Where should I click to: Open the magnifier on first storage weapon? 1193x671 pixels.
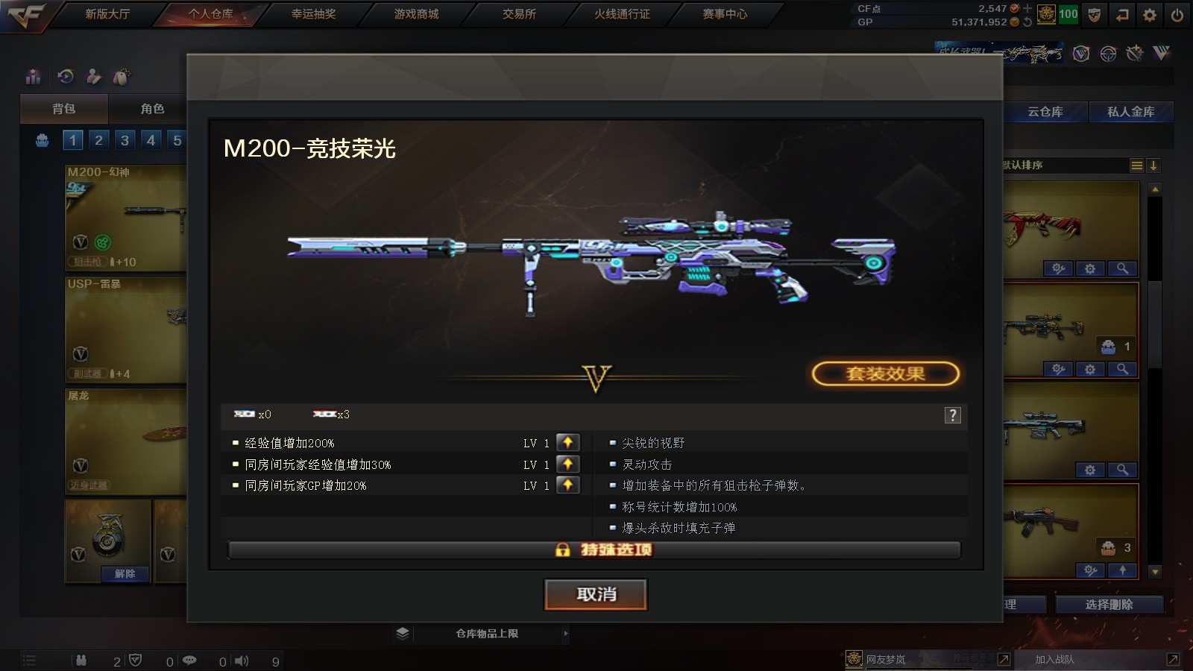point(1121,268)
